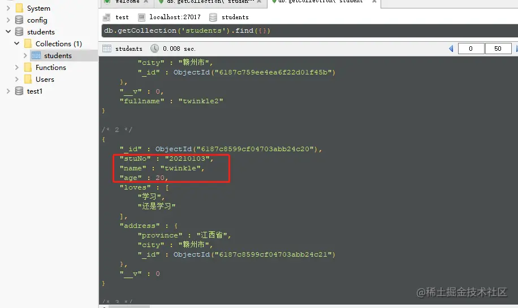Click ObjectId 6187c759ee4ea6f22d01f45b line
The image size is (518, 308).
coord(236,72)
